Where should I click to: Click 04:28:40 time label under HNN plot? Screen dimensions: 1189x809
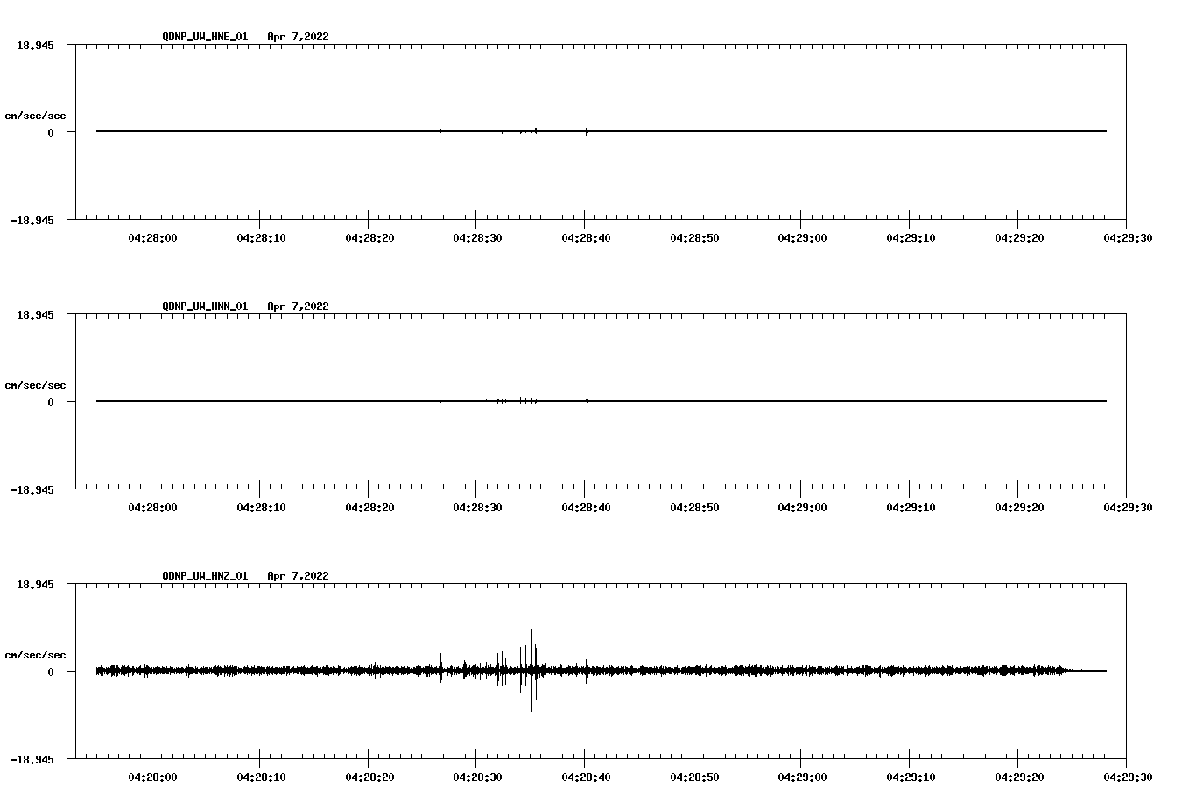point(585,507)
